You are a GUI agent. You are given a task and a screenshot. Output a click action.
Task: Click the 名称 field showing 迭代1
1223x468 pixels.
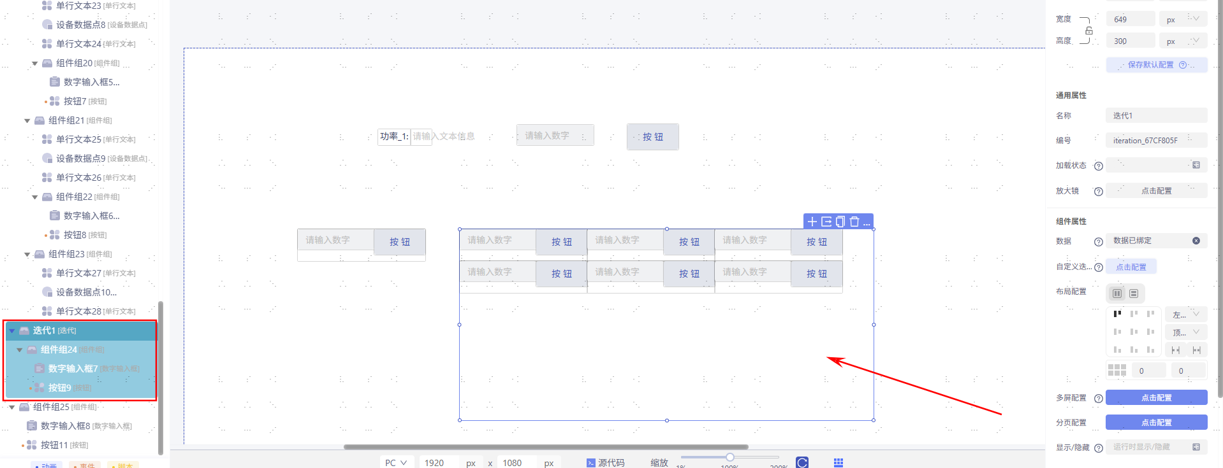(1157, 115)
